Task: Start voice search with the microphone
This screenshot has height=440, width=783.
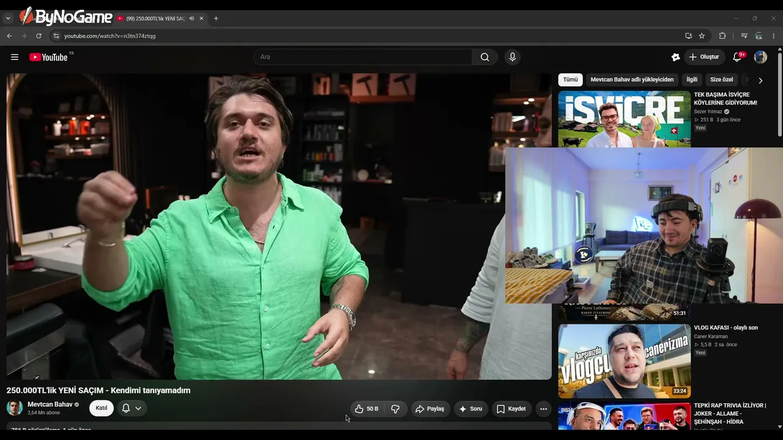Action: (513, 57)
